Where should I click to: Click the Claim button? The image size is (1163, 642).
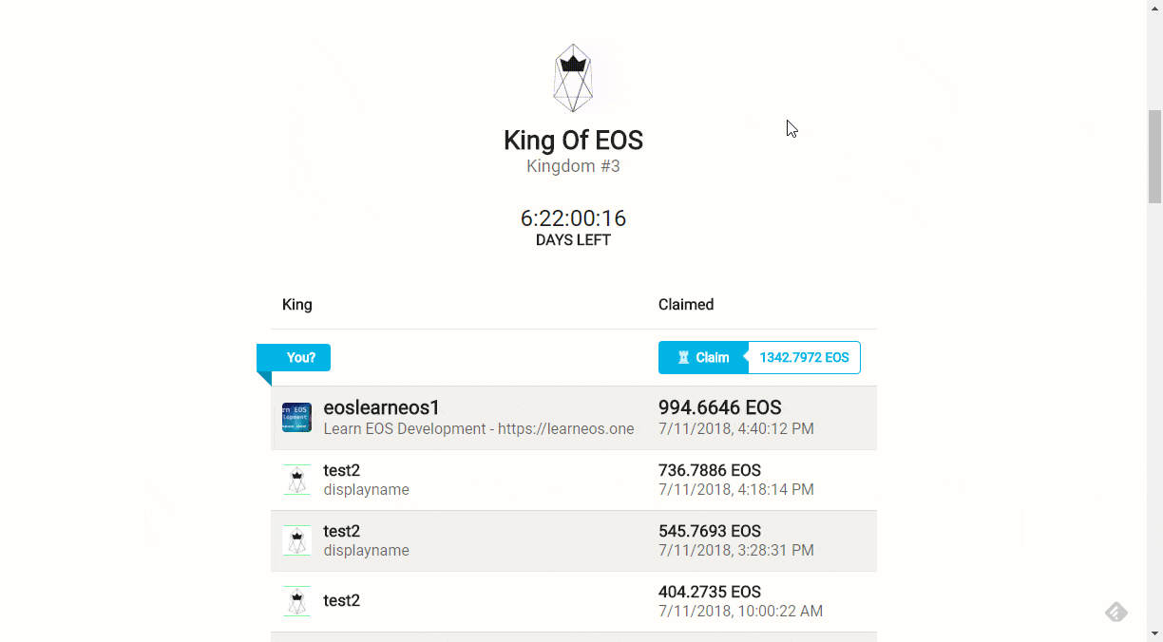coord(703,358)
